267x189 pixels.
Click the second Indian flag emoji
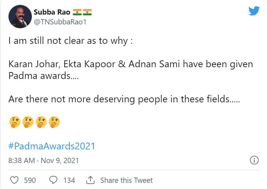87,12
